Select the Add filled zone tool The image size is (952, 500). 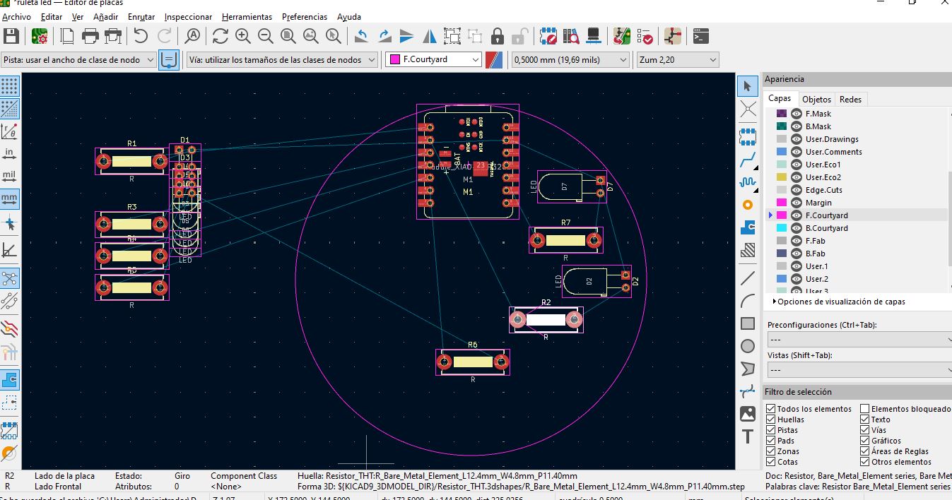747,227
